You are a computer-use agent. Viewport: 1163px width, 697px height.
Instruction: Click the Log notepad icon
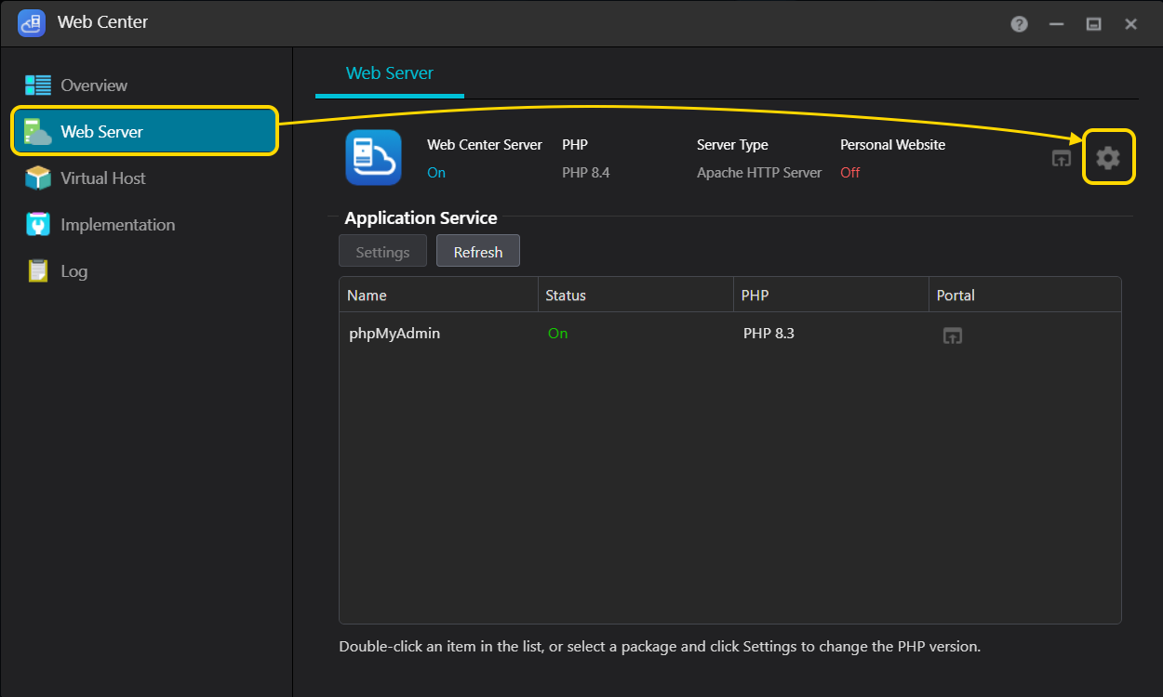tap(38, 271)
